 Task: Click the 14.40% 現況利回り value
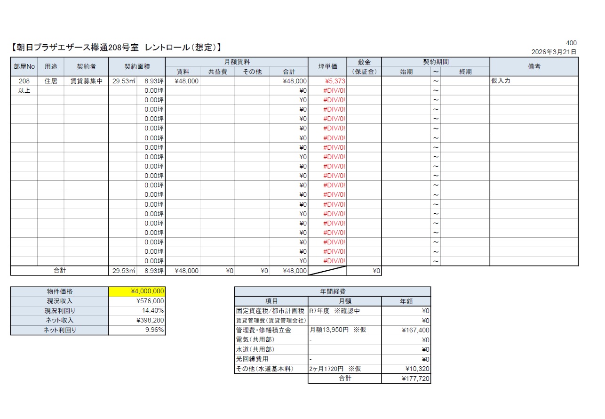[x=136, y=311]
